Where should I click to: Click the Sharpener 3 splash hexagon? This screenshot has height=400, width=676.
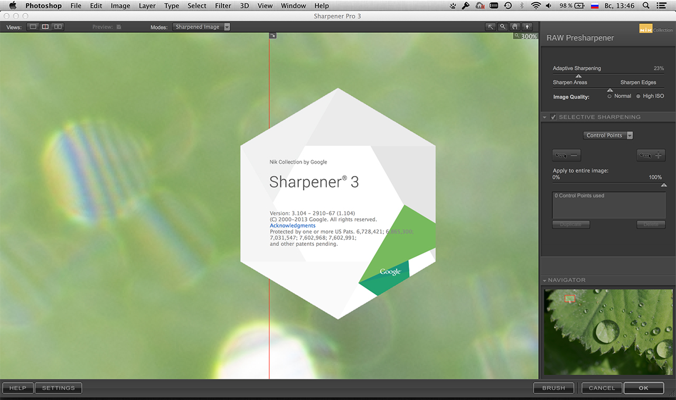338,203
